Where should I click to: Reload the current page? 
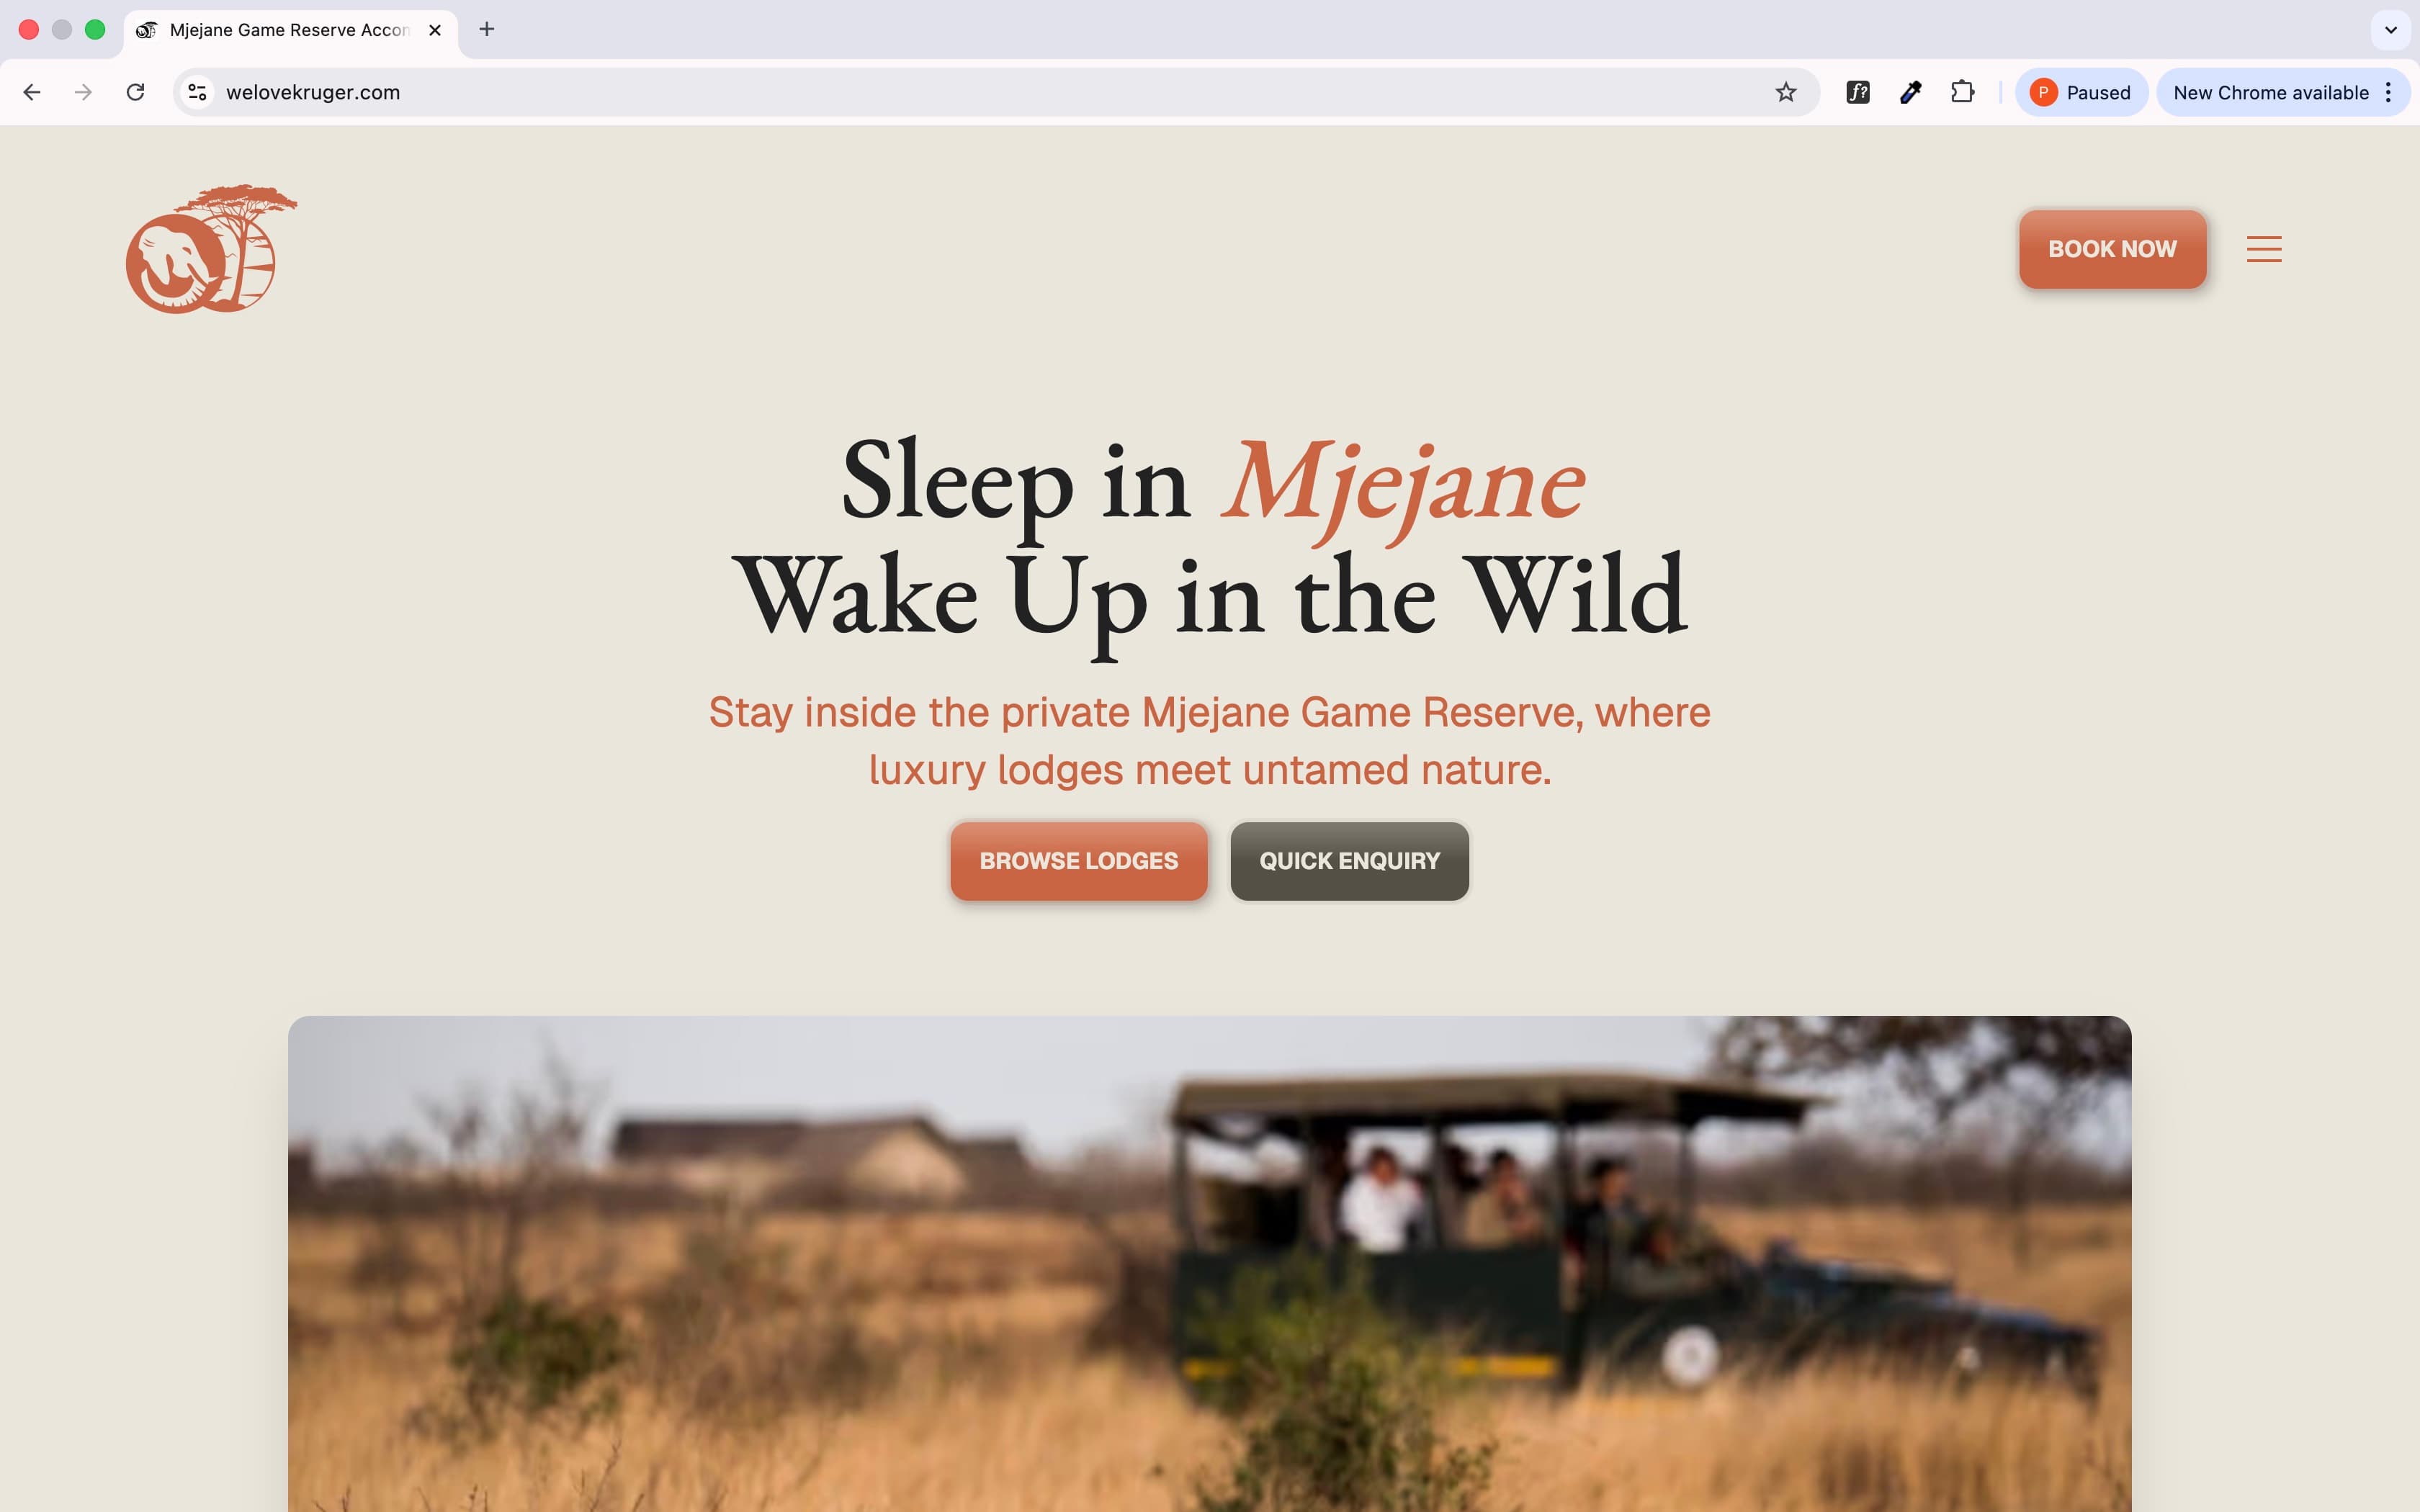[135, 92]
